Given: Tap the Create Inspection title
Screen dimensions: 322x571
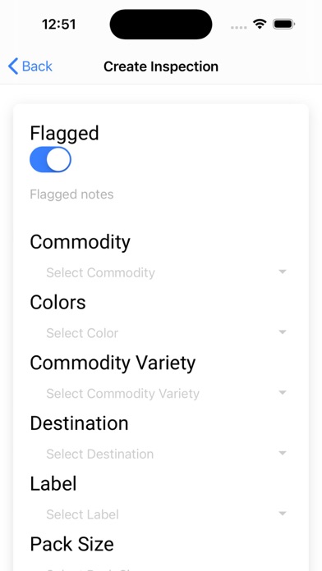Looking at the screenshot, I should [x=161, y=66].
